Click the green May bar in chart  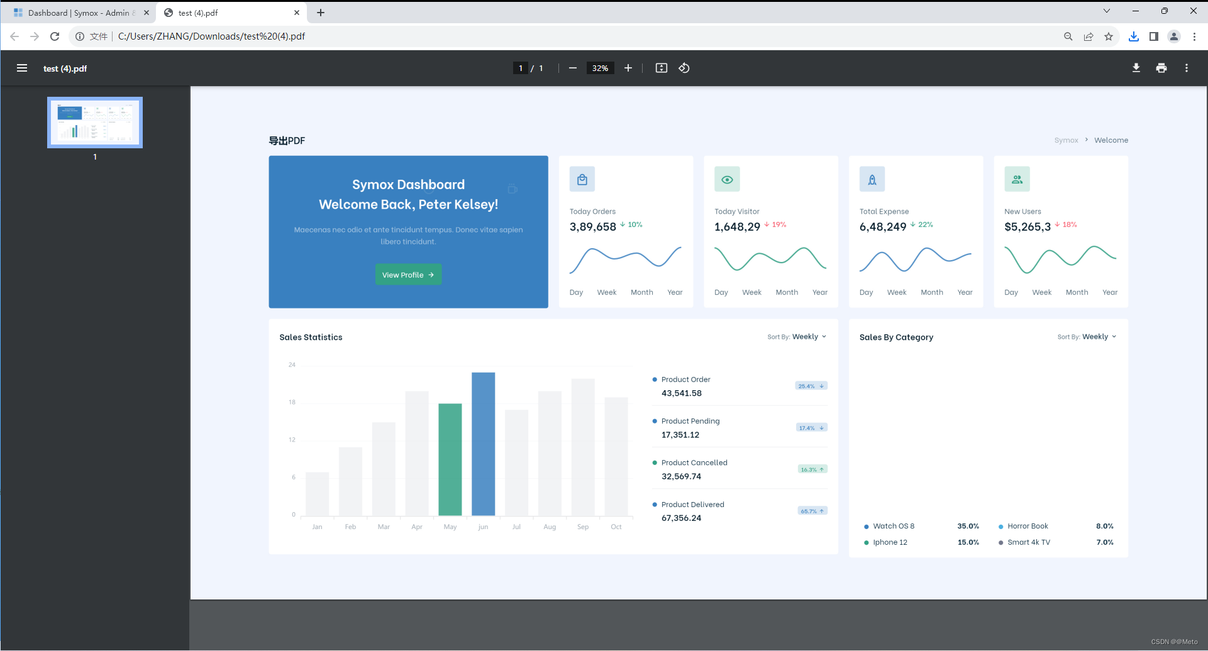pyautogui.click(x=450, y=459)
